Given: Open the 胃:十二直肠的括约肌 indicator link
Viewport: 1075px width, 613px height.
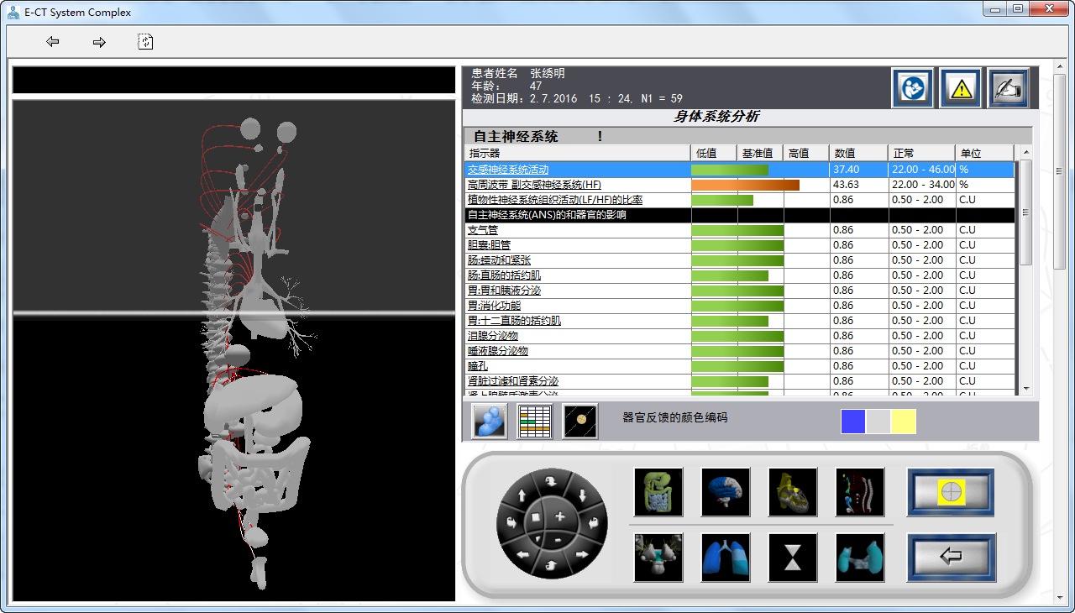Looking at the screenshot, I should (514, 321).
